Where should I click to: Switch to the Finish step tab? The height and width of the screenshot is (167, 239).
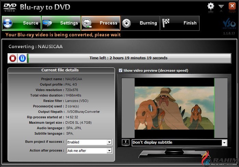click(x=180, y=23)
